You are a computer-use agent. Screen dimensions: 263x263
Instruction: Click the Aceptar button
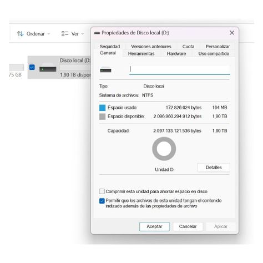tap(154, 226)
